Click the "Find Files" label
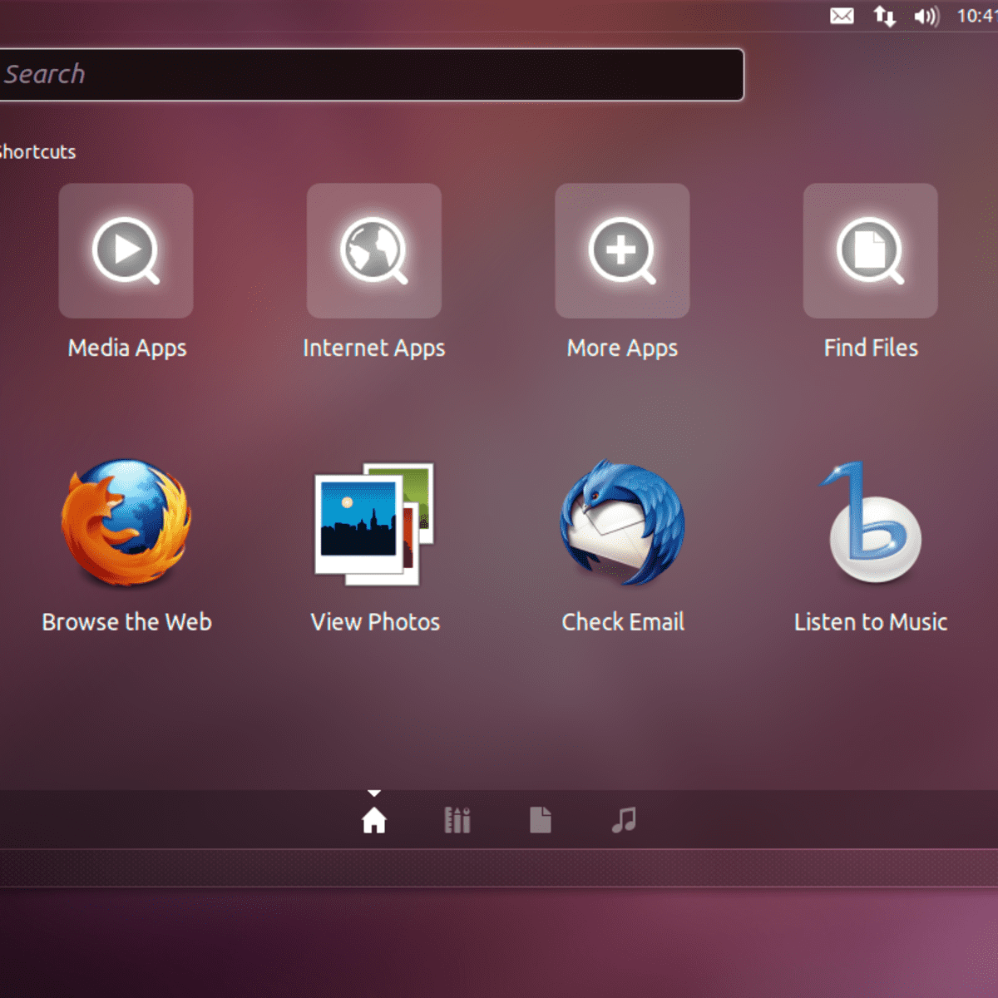Image resolution: width=998 pixels, height=998 pixels. coord(871,348)
